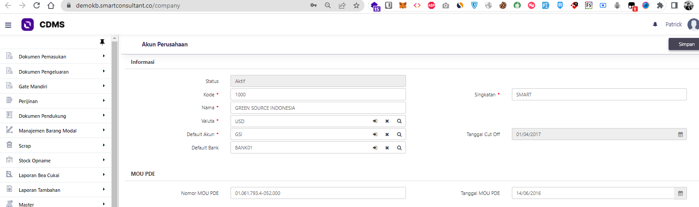Click the notification bell icon
This screenshot has width=699, height=207.
tap(655, 25)
